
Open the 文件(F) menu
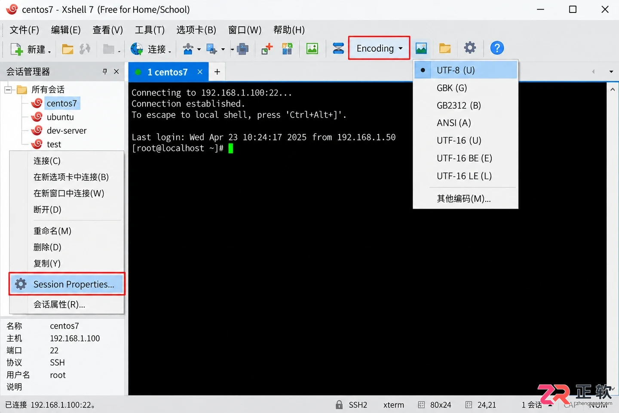[x=25, y=30]
